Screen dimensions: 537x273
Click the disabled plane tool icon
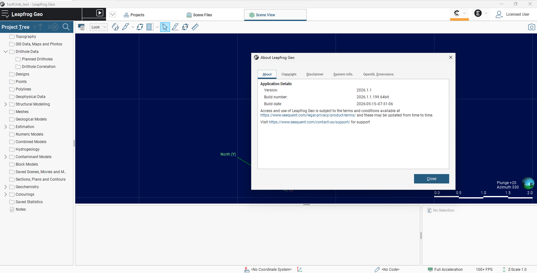coord(185,27)
